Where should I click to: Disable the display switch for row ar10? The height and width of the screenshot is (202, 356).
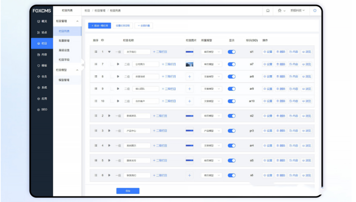click(232, 101)
